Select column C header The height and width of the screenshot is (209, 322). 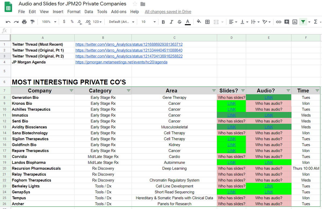pyautogui.click(x=174, y=38)
